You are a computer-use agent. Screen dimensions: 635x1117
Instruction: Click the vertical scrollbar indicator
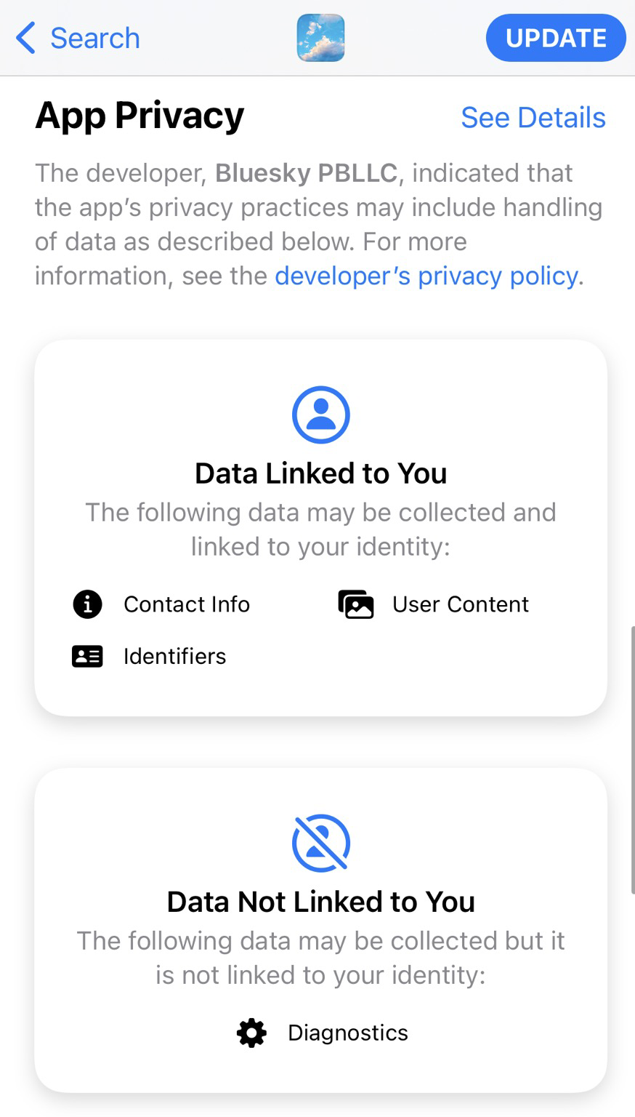(x=631, y=758)
